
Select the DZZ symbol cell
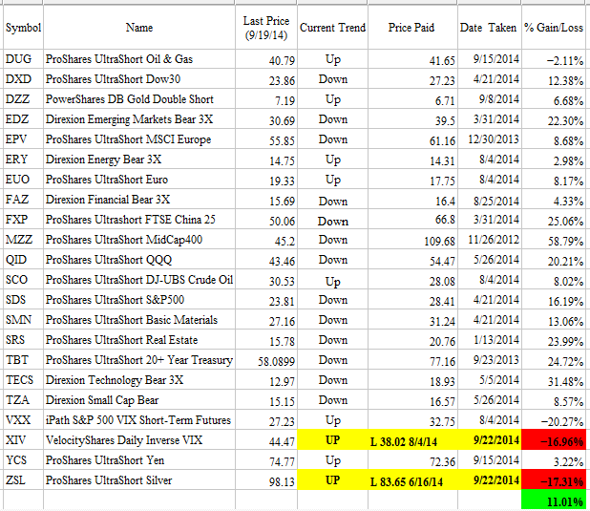click(x=23, y=99)
